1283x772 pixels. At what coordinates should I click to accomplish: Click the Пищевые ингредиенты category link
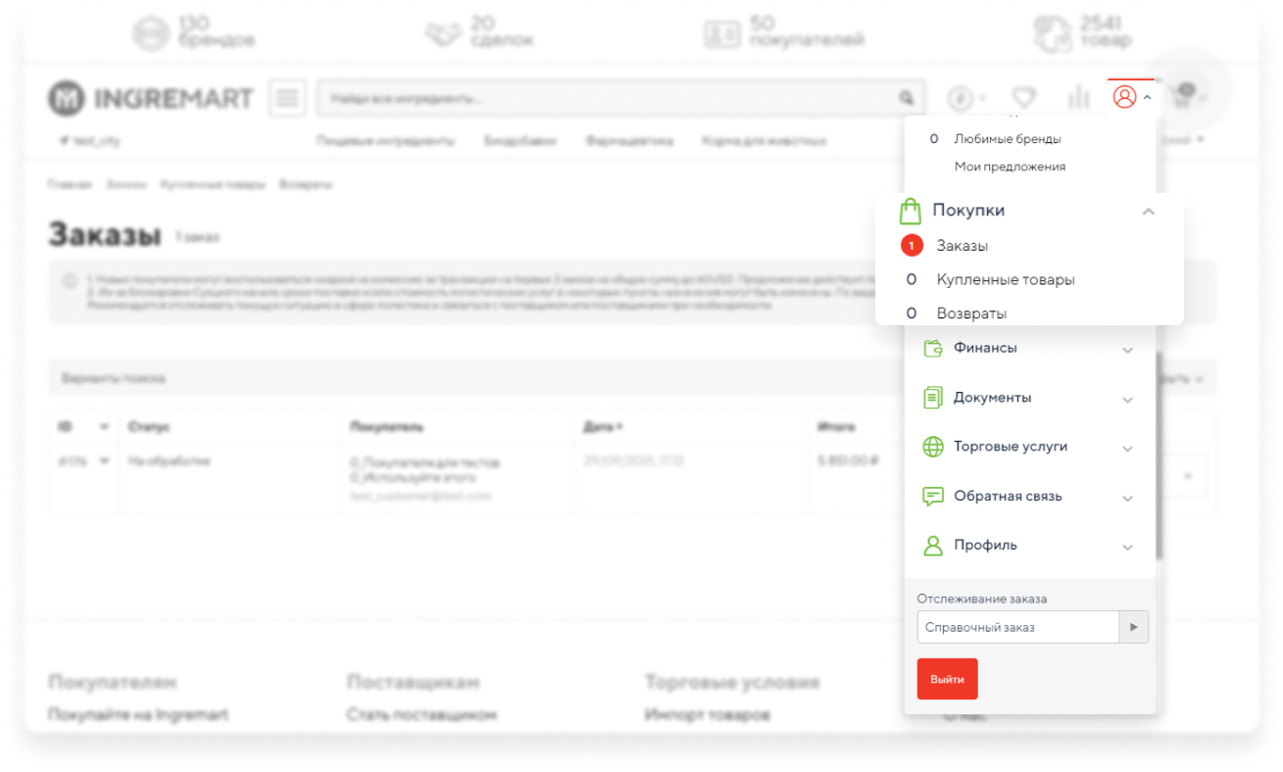click(385, 141)
